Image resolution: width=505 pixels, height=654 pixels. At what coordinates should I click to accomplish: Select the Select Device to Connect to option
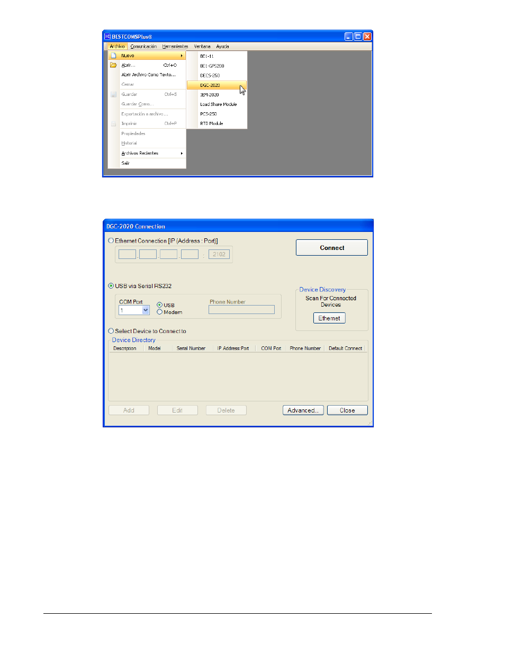click(x=111, y=331)
